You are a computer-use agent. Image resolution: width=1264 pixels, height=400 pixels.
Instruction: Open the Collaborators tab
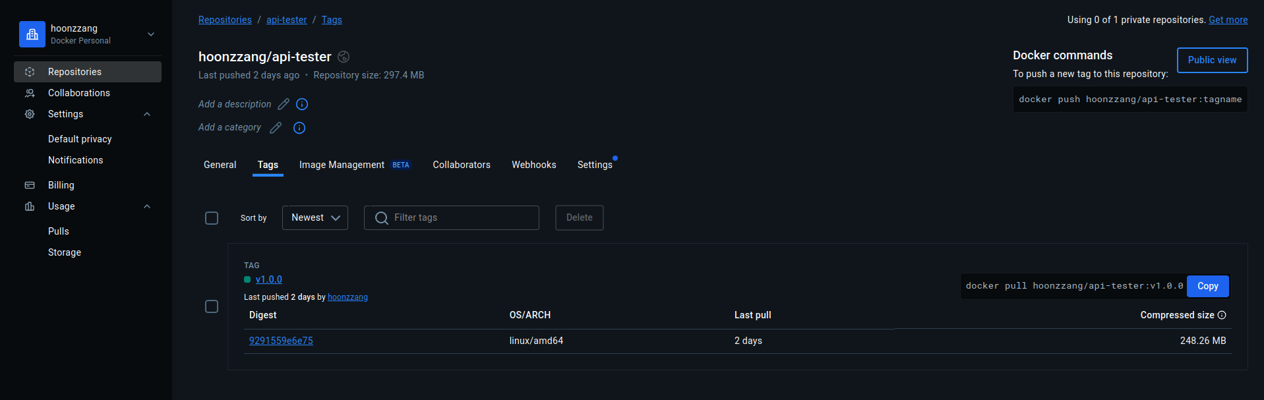click(x=462, y=165)
